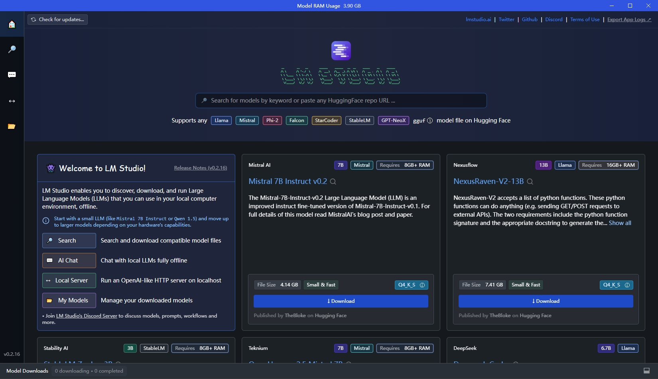Click 0 downloading 0 completed status text
This screenshot has height=379, width=658.
click(x=89, y=371)
